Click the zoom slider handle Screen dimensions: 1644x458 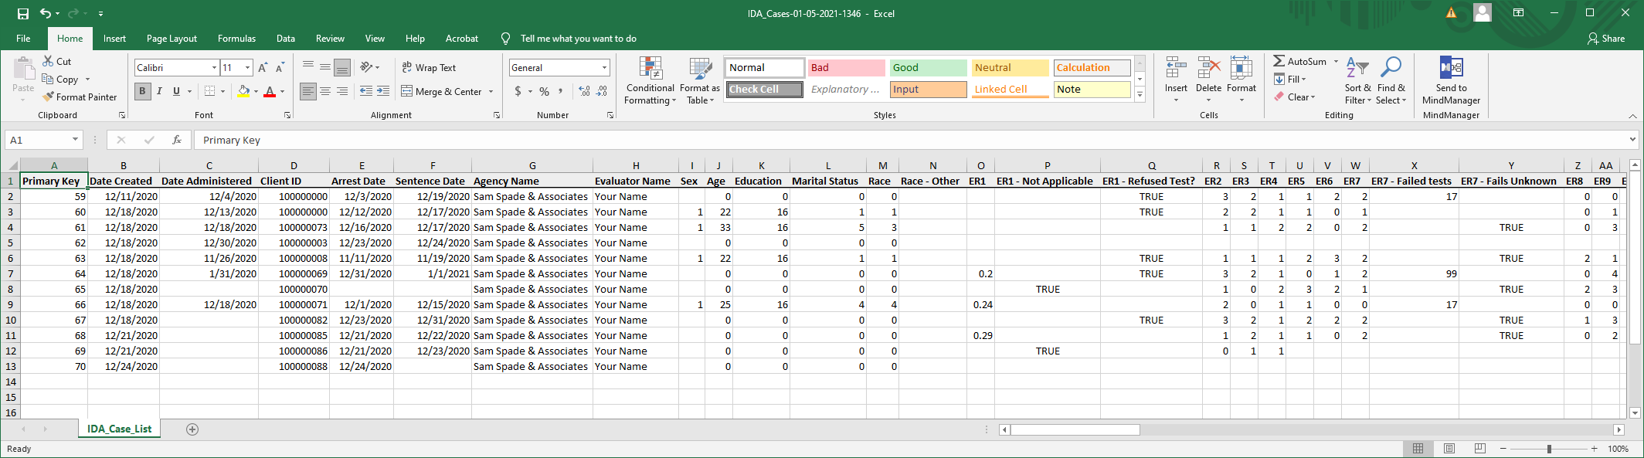click(x=1549, y=449)
